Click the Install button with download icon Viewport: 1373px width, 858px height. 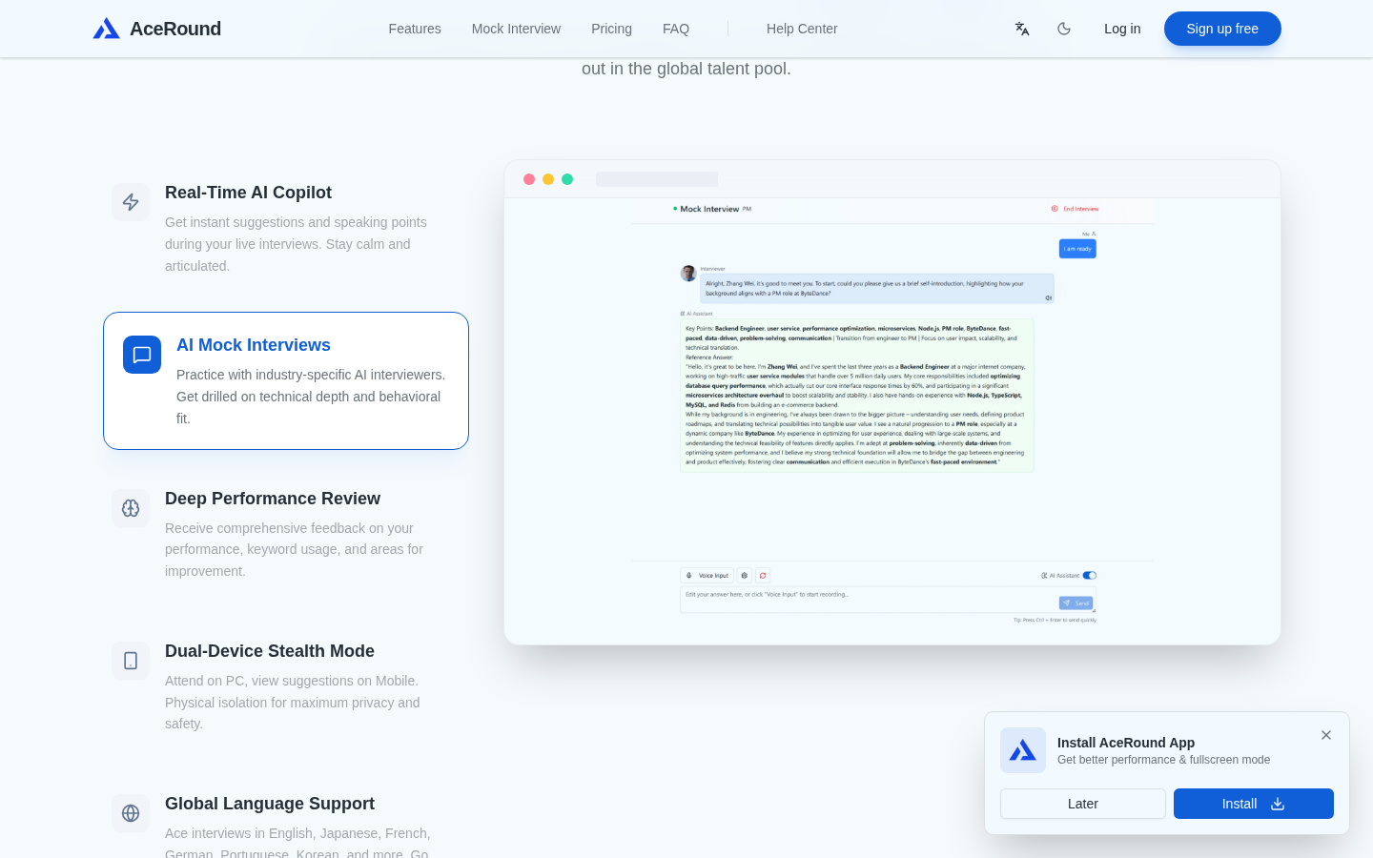tap(1254, 804)
